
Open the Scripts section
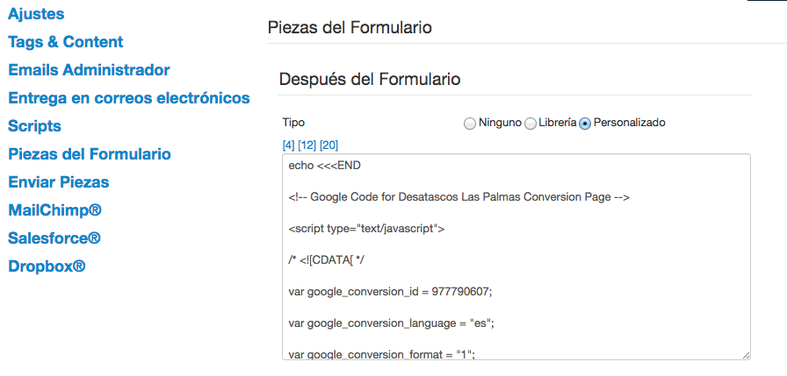34,126
